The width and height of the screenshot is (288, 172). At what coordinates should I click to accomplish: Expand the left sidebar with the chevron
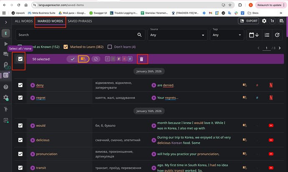[6, 21]
